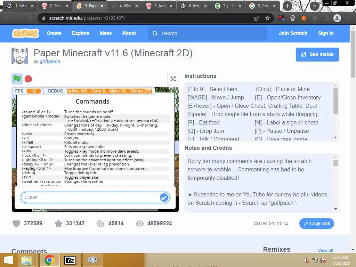Viewport: 356px width, 267px height.
Task: Click the Chrome three-dot menu
Action: tap(348, 18)
